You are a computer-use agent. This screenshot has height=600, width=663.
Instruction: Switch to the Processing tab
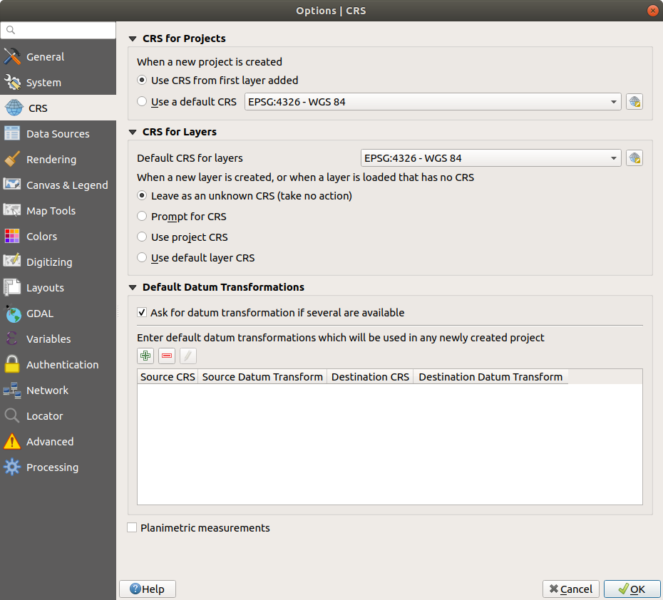(x=52, y=467)
